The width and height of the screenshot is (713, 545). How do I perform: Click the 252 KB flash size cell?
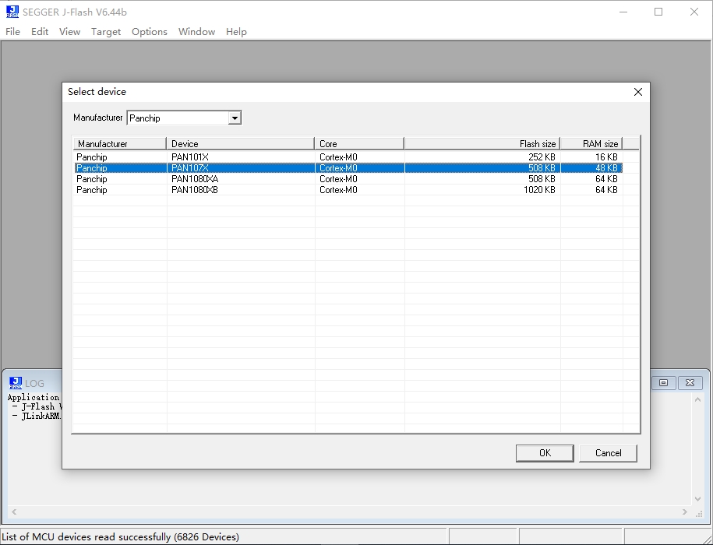[542, 157]
